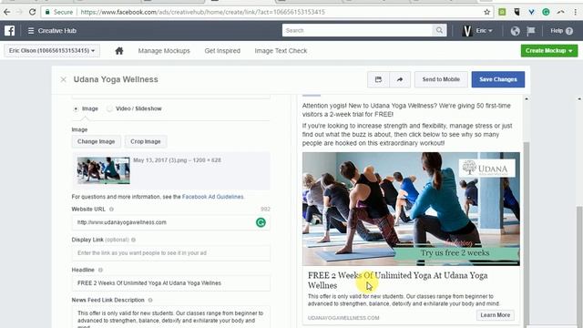Reload the page with refresh icon

(33, 12)
